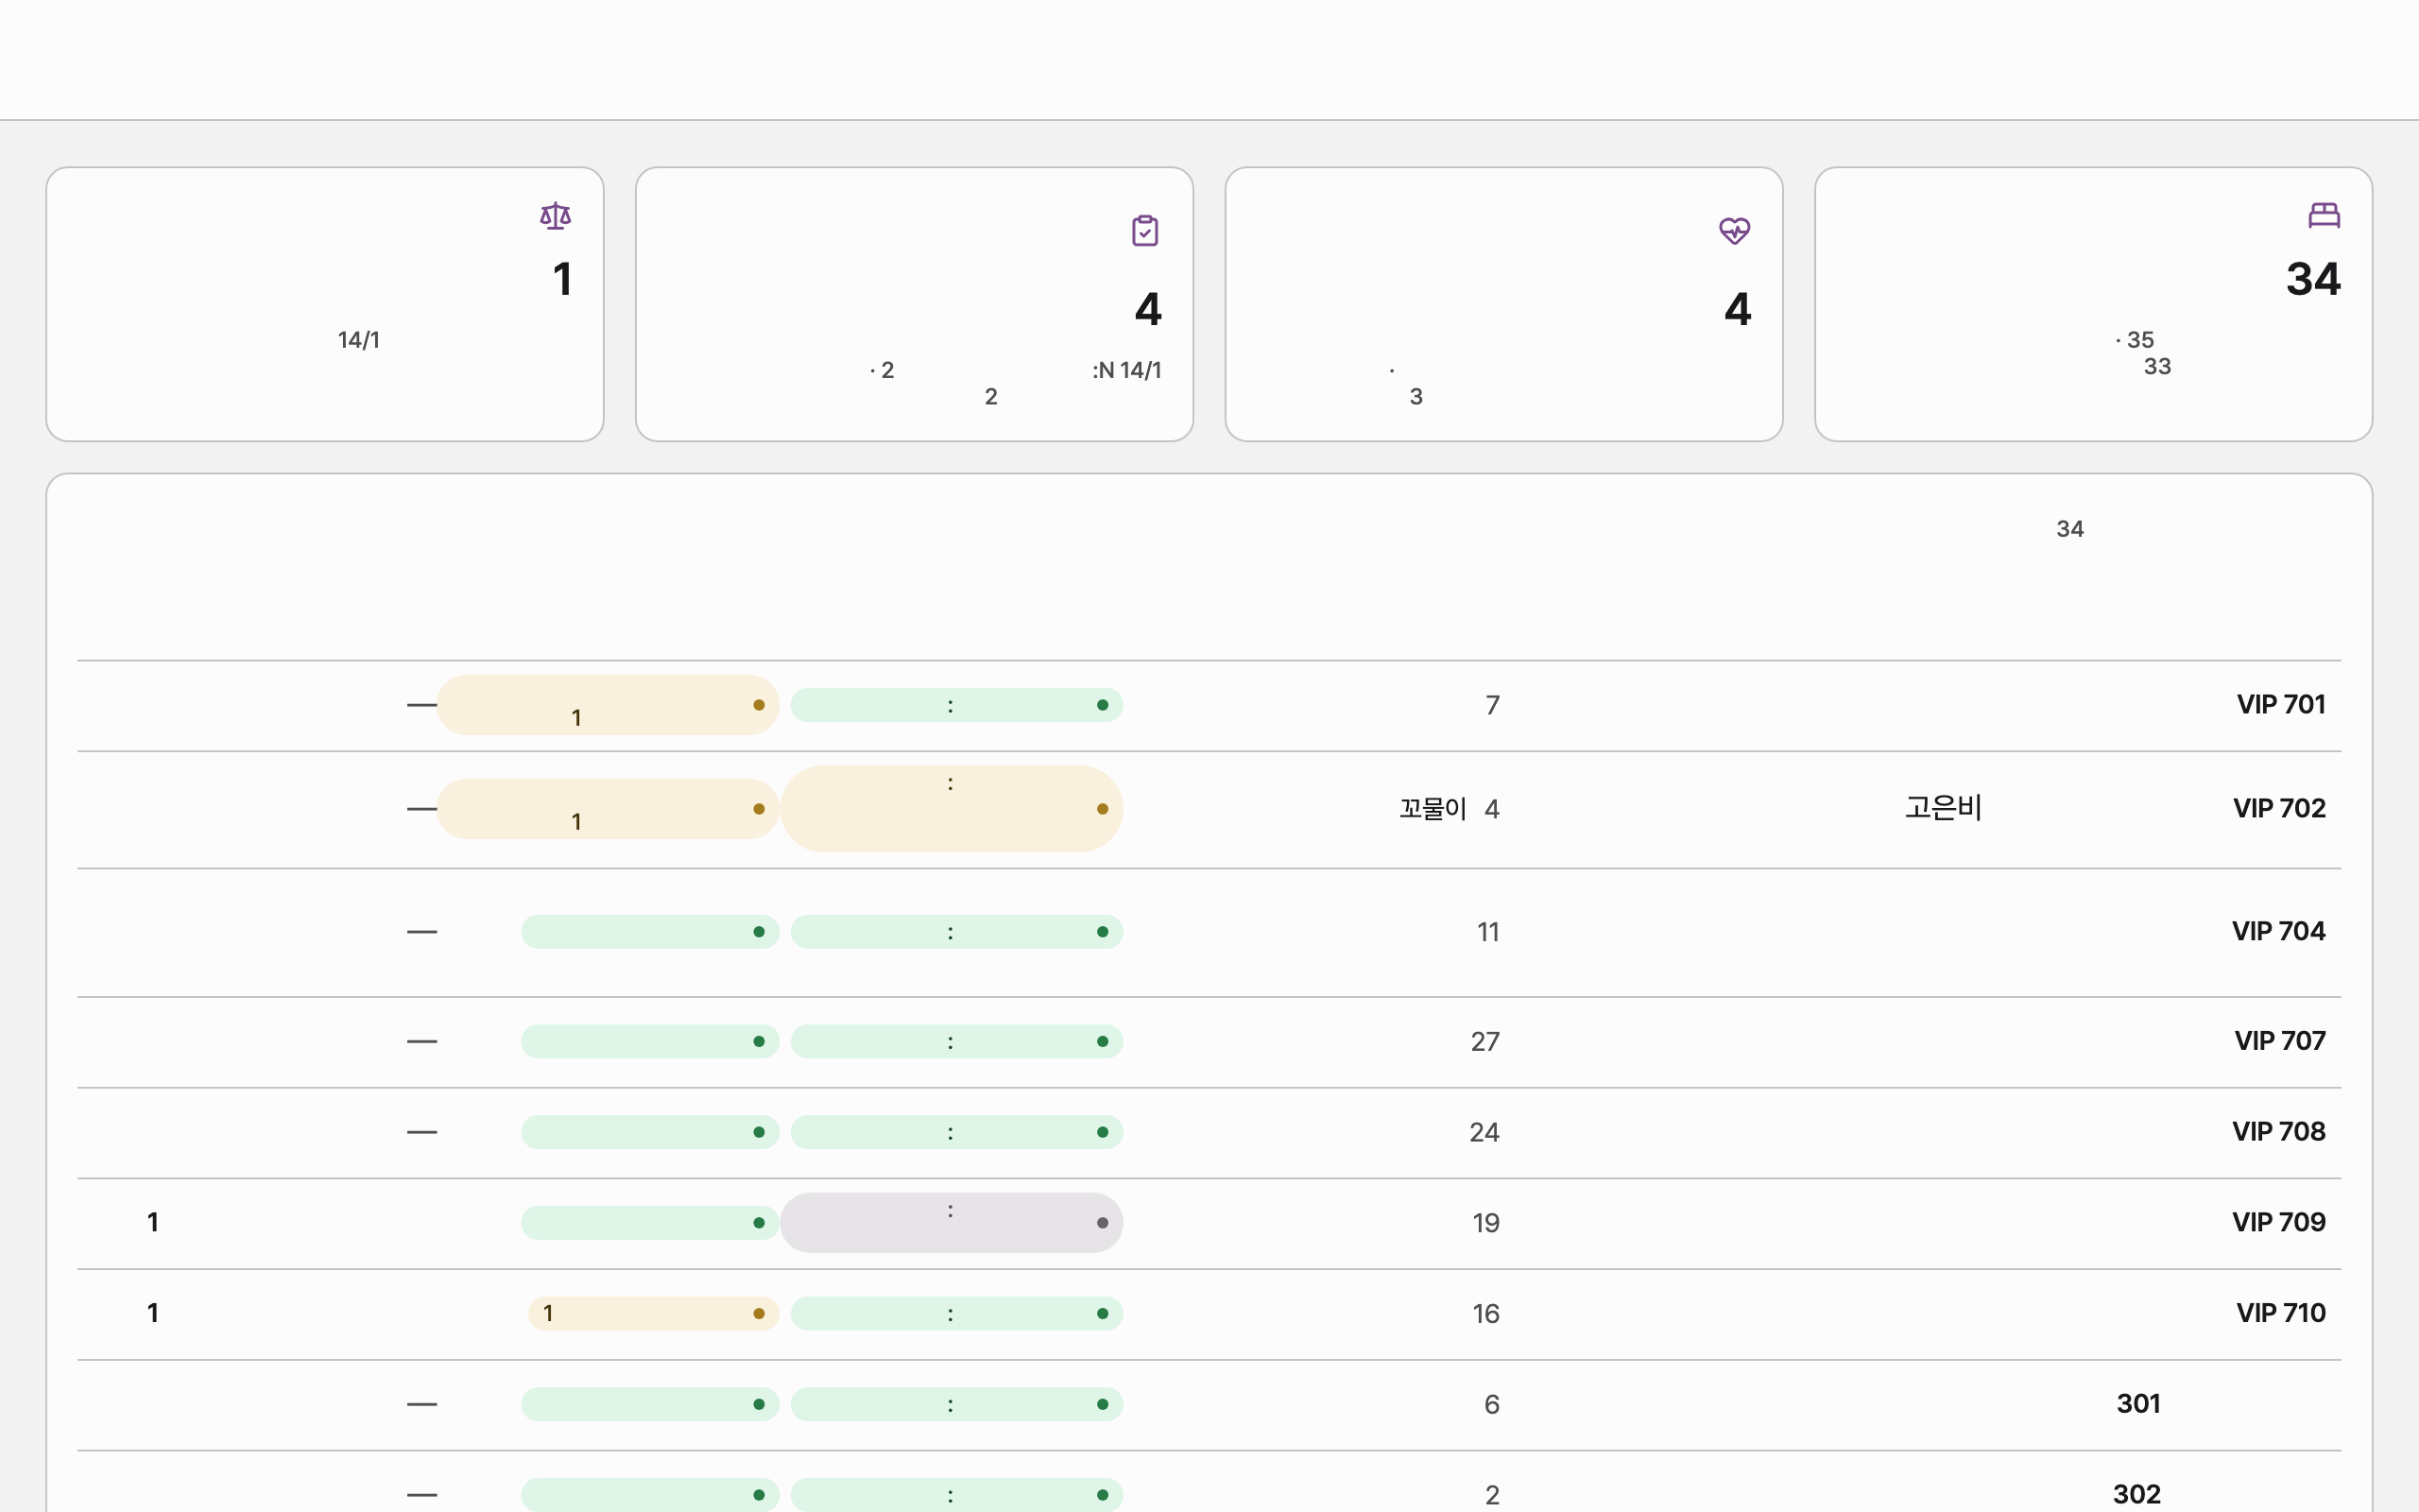Click the ':N 14/1' text in clipboard card
Screen dimensions: 2419x1512
[1126, 370]
